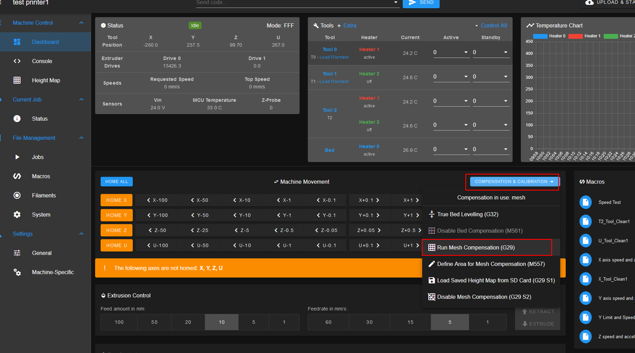
Task: Click the Dashboard grid icon
Action: click(17, 42)
